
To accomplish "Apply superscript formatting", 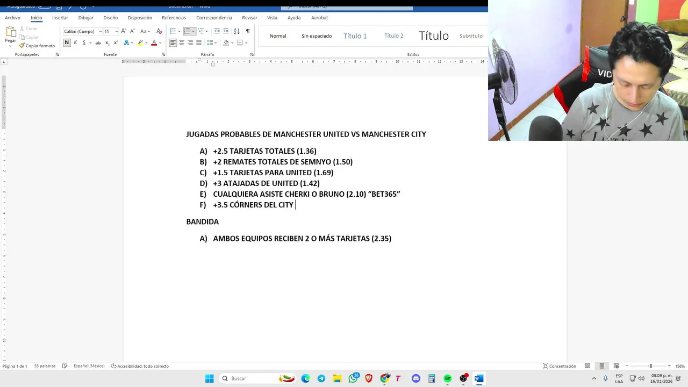I will (115, 42).
